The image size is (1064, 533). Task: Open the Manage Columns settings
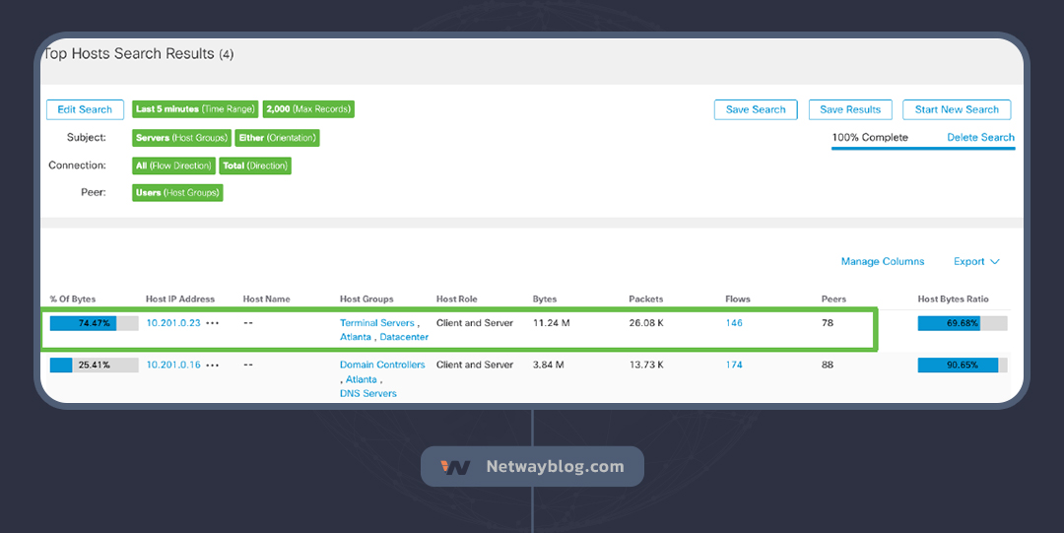(x=882, y=261)
